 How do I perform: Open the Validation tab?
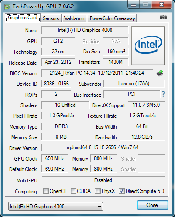click(74, 18)
